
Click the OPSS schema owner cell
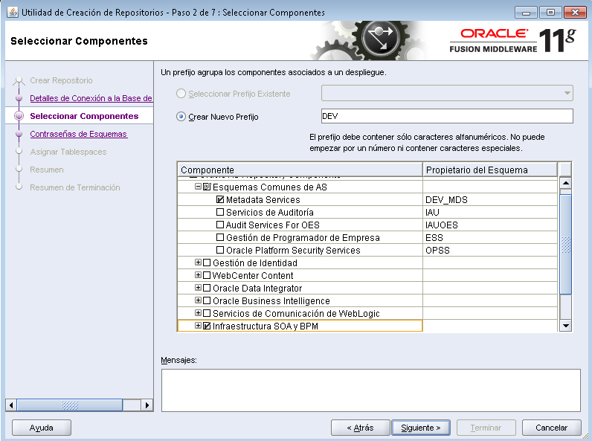(x=489, y=250)
